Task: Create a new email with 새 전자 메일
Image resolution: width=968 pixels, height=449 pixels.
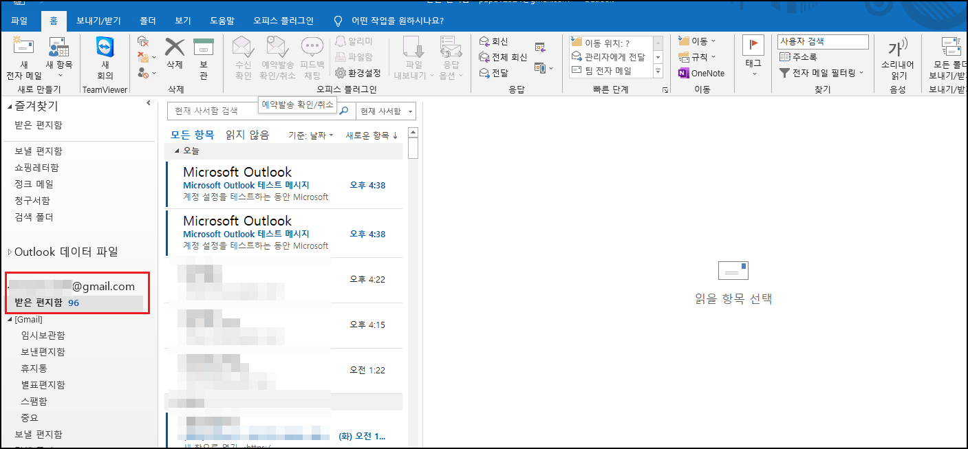Action: point(23,58)
